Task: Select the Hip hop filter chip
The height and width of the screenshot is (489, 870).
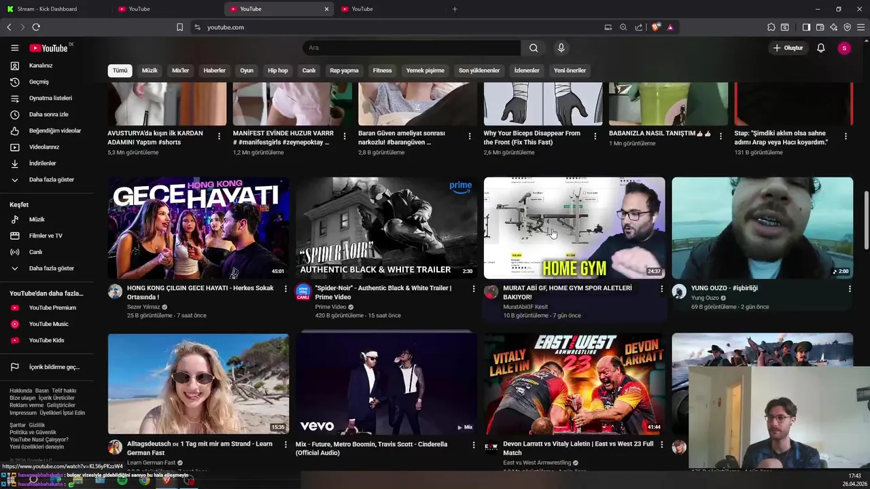Action: (x=277, y=71)
